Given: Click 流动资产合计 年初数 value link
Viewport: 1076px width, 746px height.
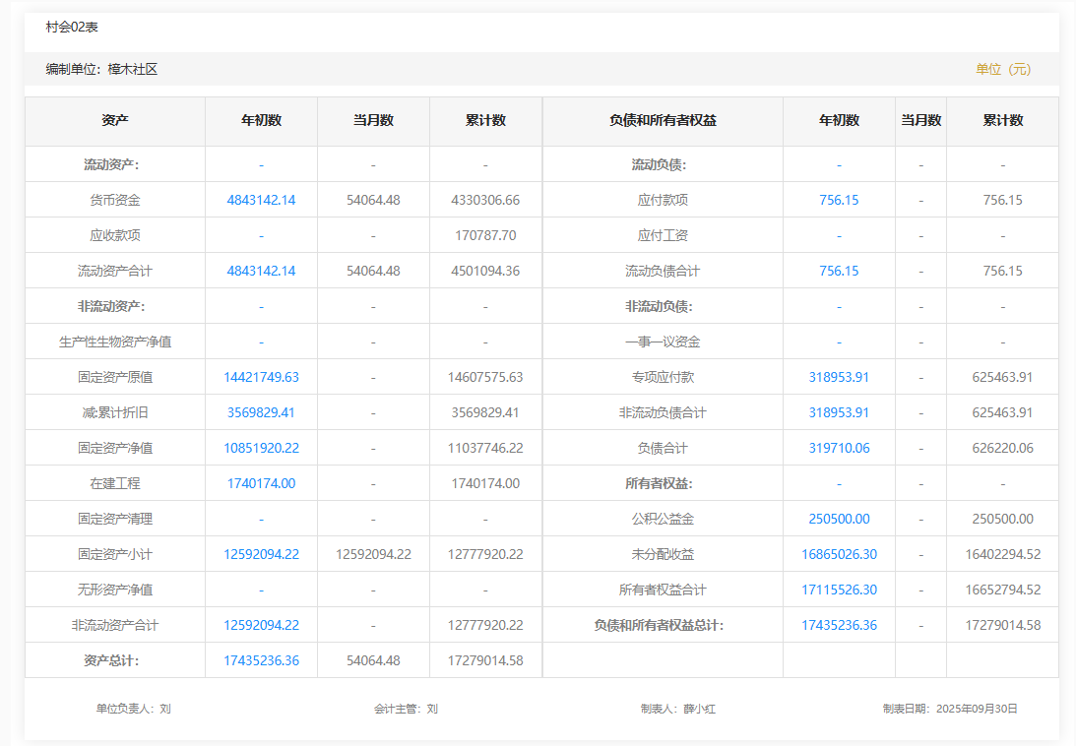Looking at the screenshot, I should click(x=261, y=271).
